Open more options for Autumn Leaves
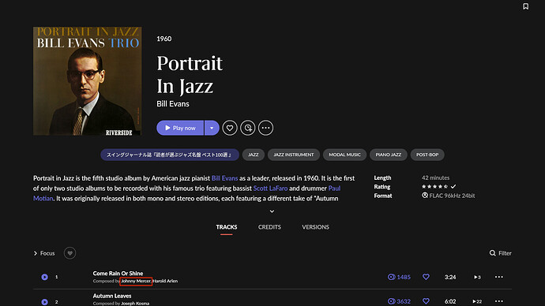This screenshot has width=545, height=306. pyautogui.click(x=498, y=301)
